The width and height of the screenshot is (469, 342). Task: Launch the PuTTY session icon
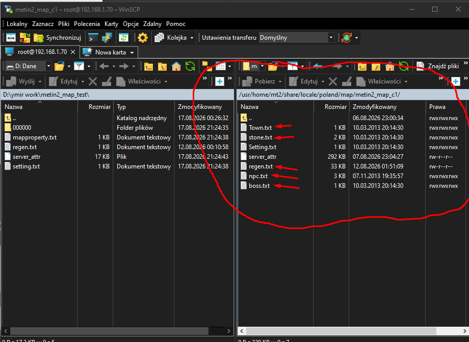107,38
